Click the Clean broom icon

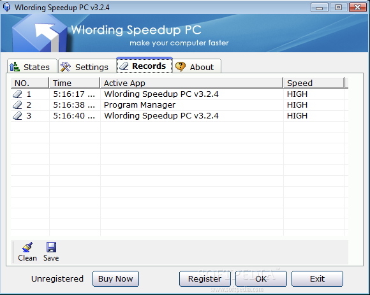[27, 247]
